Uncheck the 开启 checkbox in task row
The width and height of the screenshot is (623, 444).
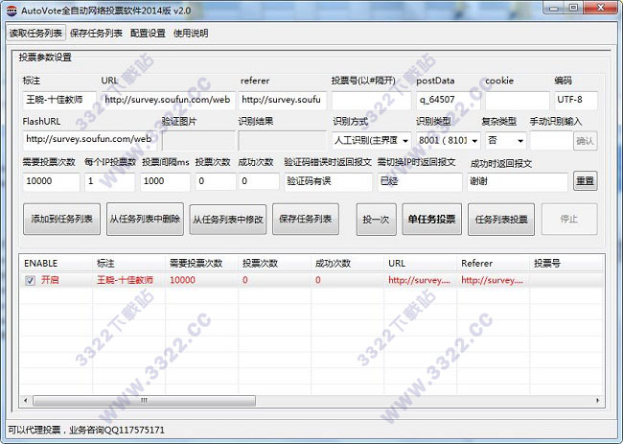pyautogui.click(x=31, y=281)
